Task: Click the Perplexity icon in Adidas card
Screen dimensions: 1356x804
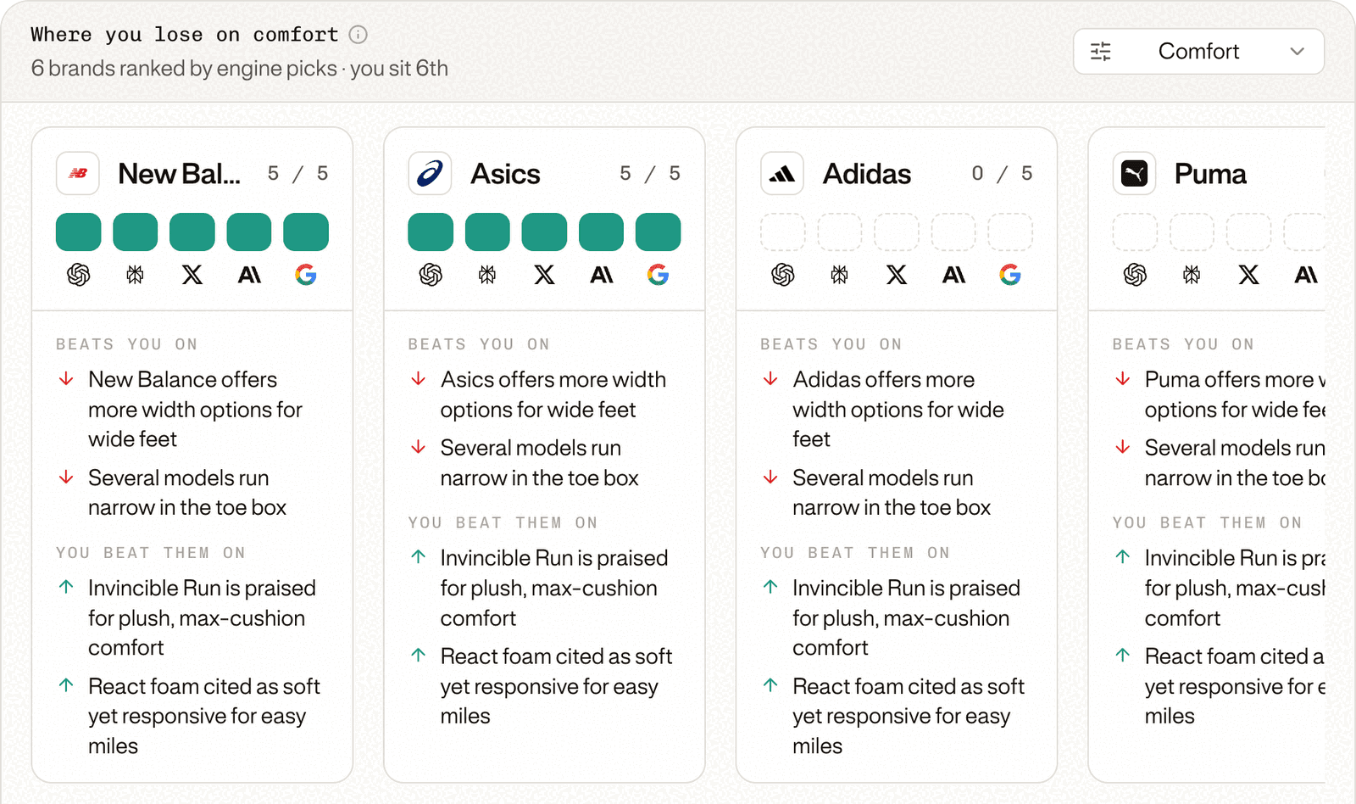Action: (840, 275)
